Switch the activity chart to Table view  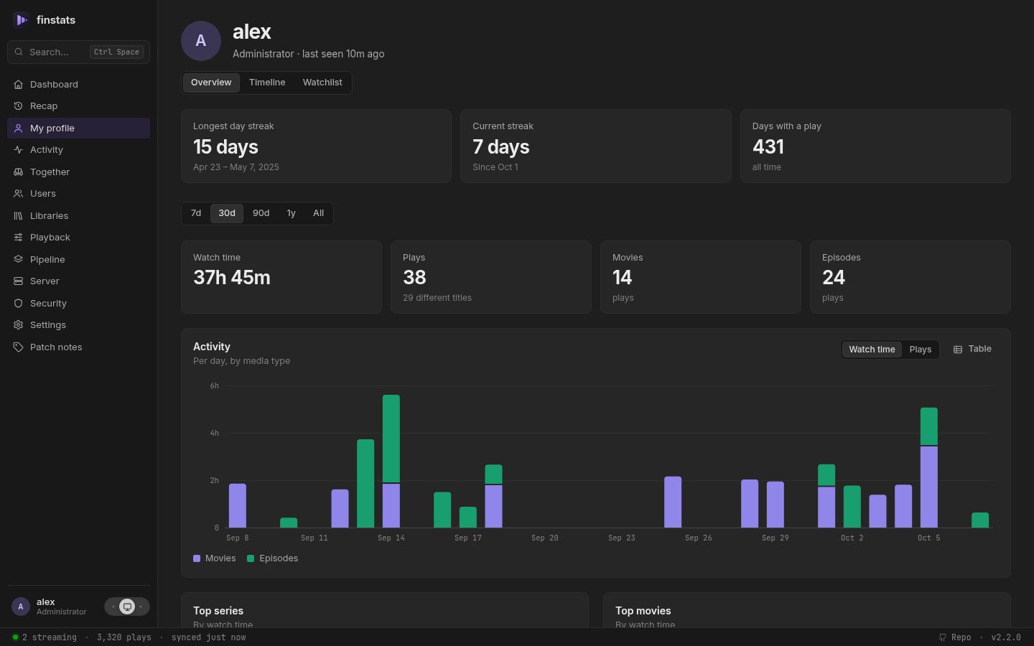pyautogui.click(x=972, y=349)
